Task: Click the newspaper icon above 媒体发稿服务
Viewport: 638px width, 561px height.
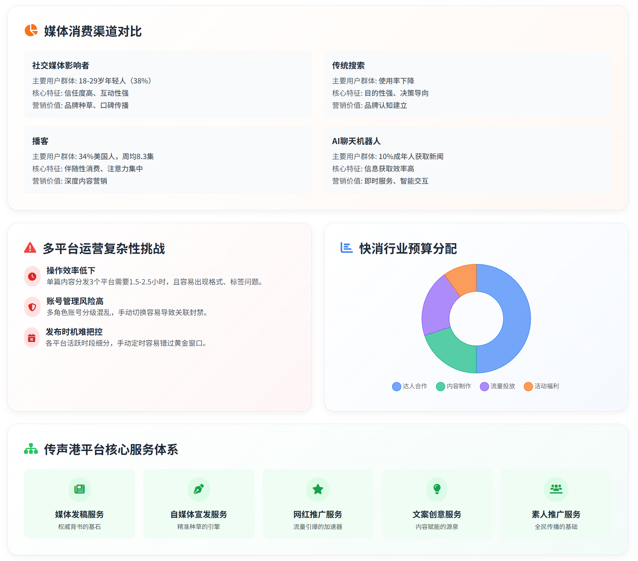Action: pyautogui.click(x=79, y=489)
